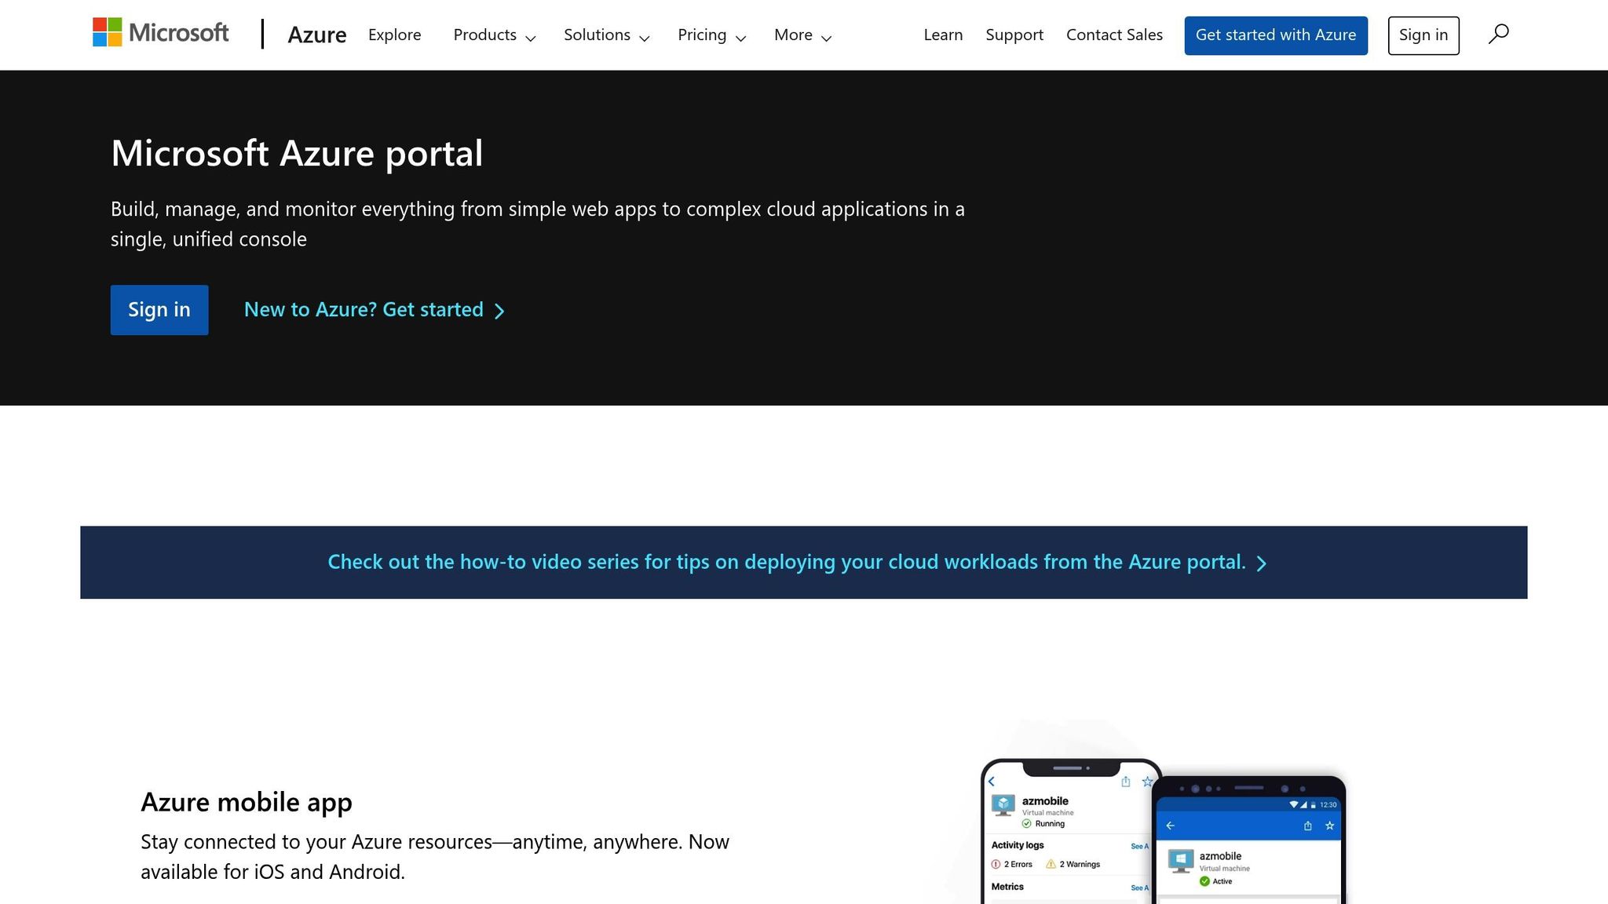Select Explore in the navigation bar
1608x904 pixels.
395,35
